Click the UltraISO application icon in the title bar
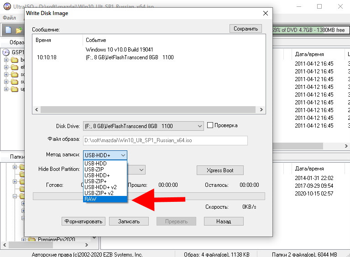 pos(7,6)
